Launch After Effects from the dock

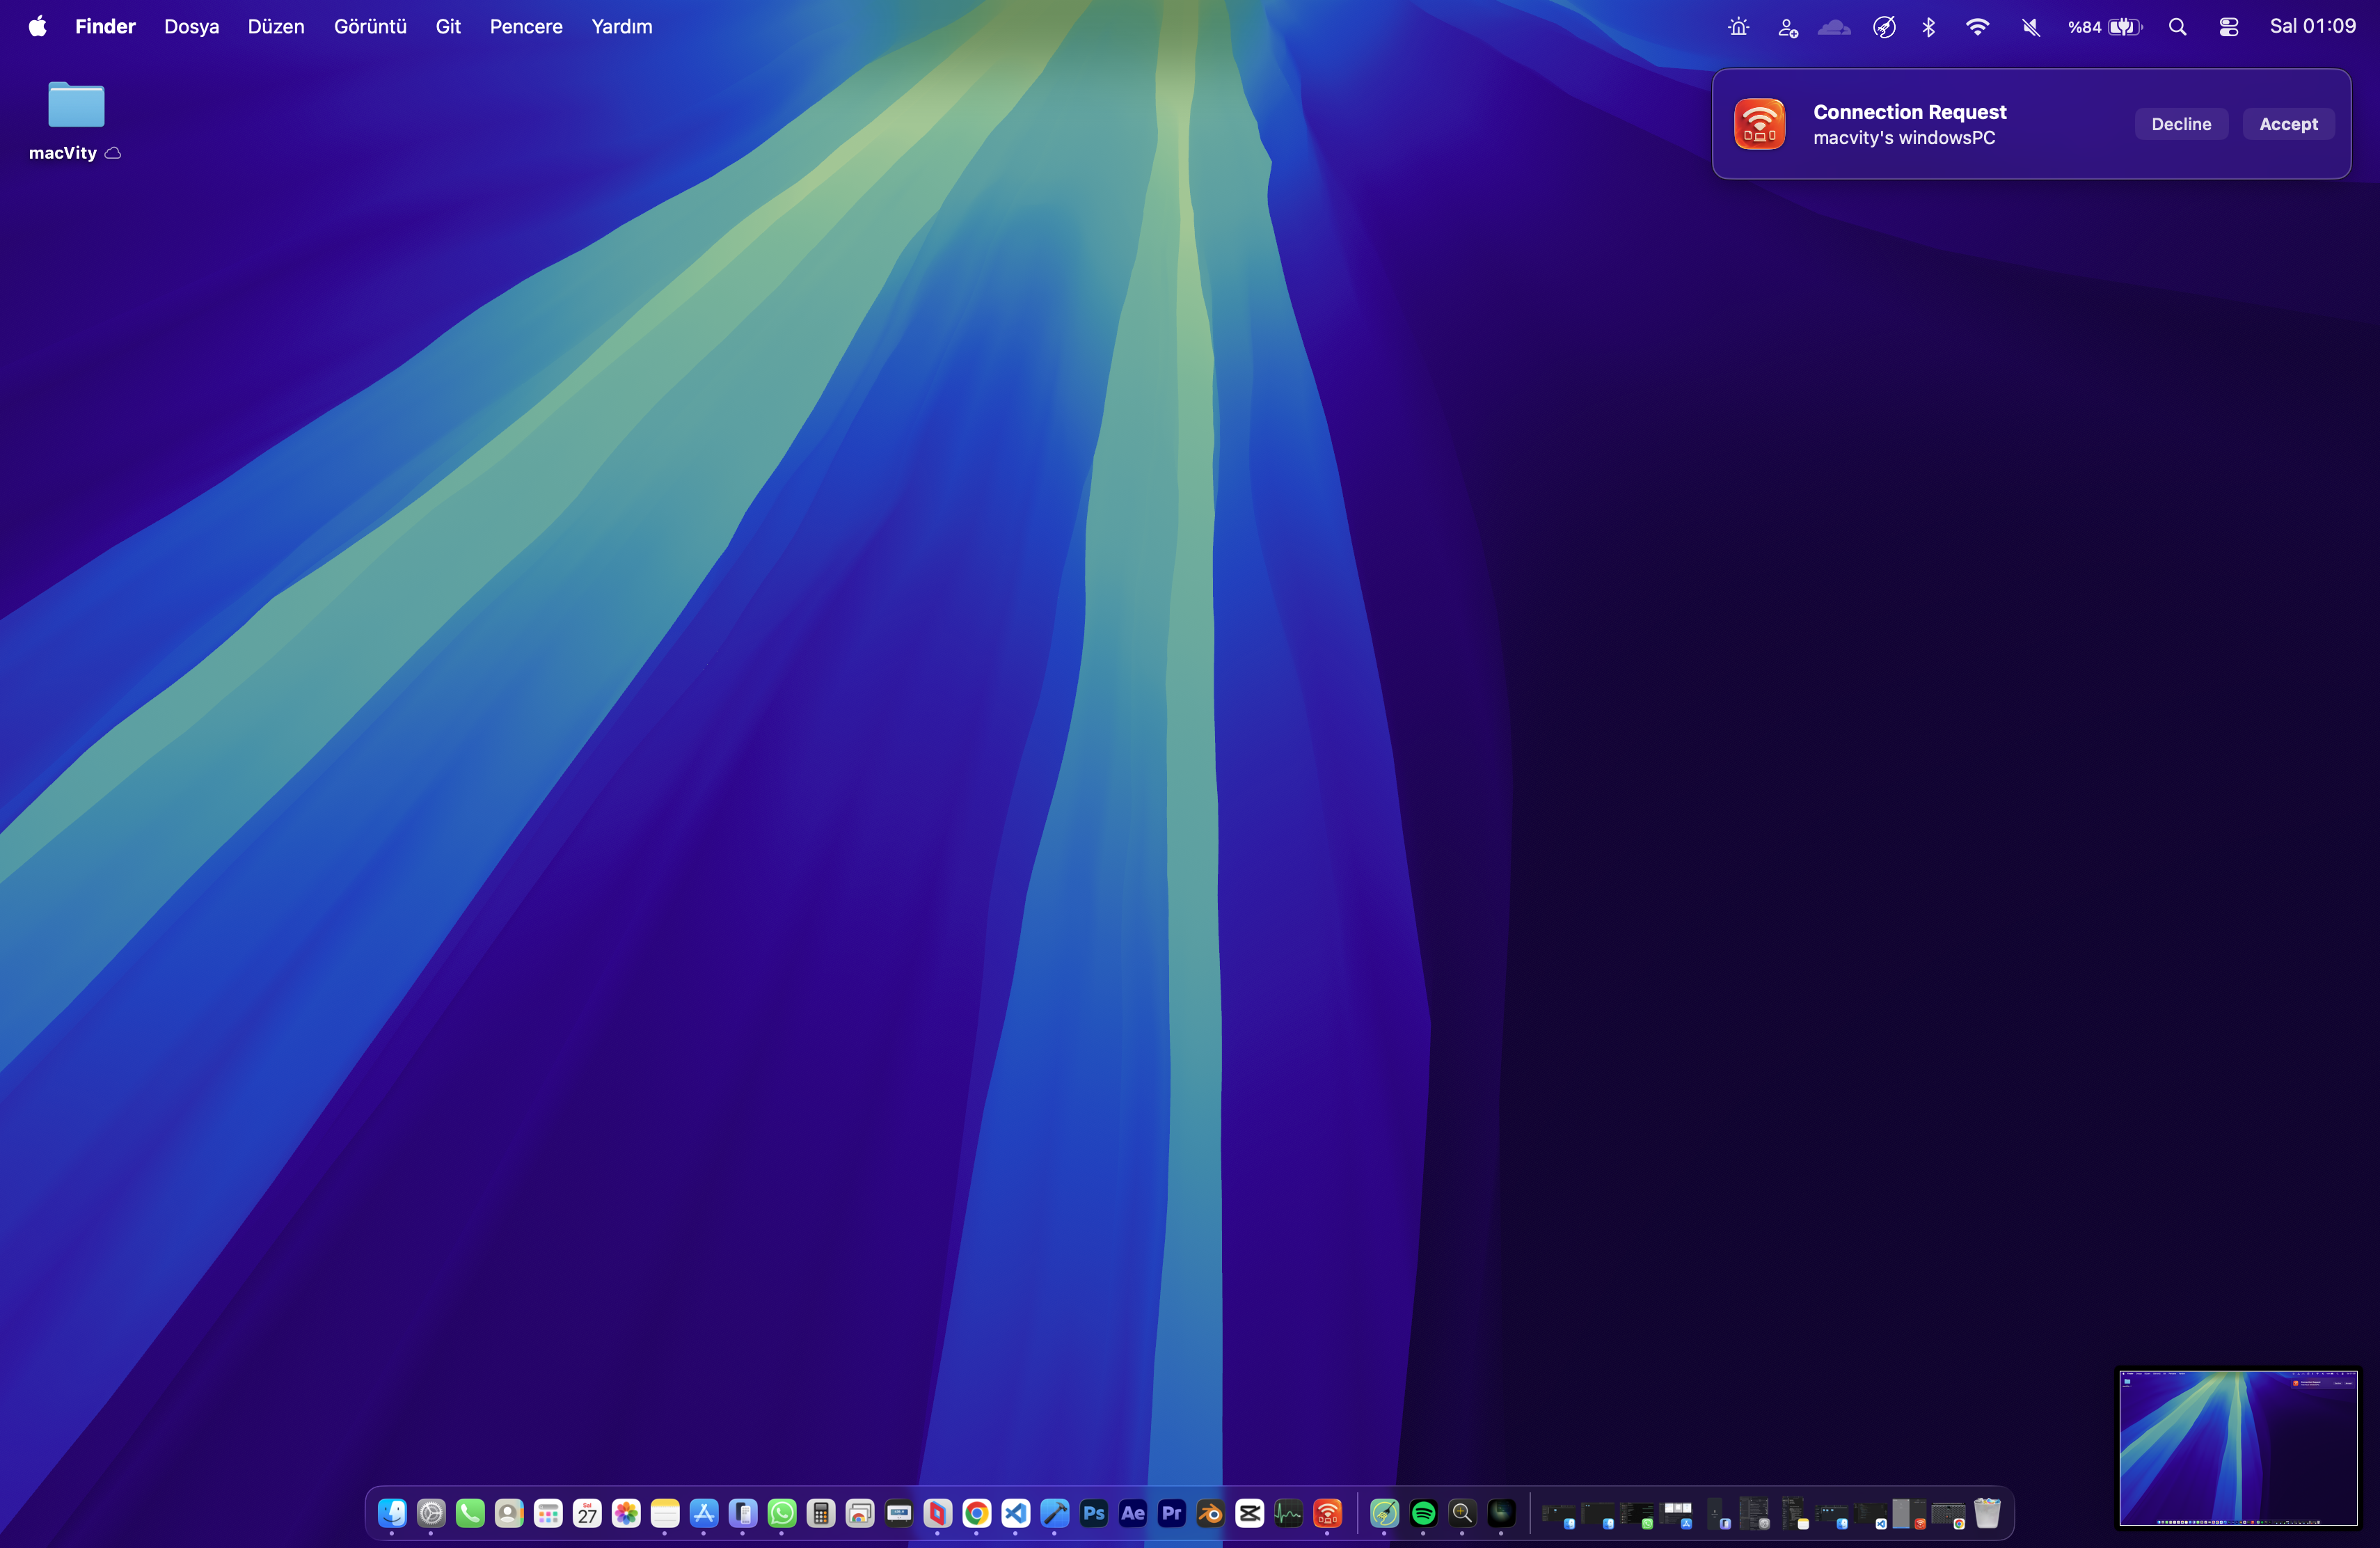pos(1132,1513)
